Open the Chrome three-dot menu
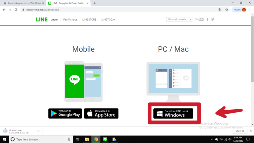Image resolution: width=254 pixels, height=143 pixels. click(x=250, y=10)
